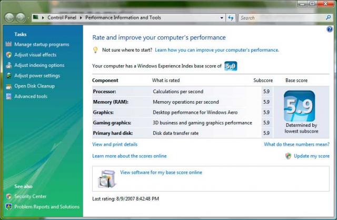Image resolution: width=337 pixels, height=220 pixels.
Task: Minimize the window
Action: click(x=302, y=4)
